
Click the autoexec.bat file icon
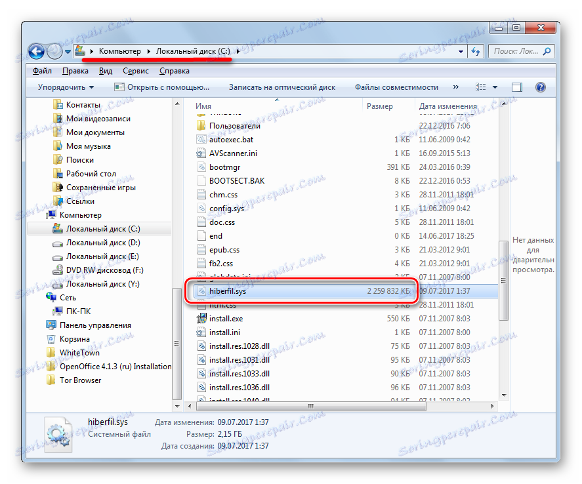(201, 140)
